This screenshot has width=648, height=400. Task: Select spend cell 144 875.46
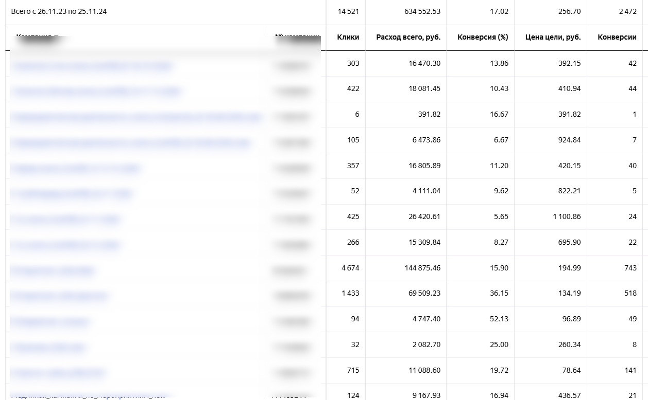pos(423,268)
